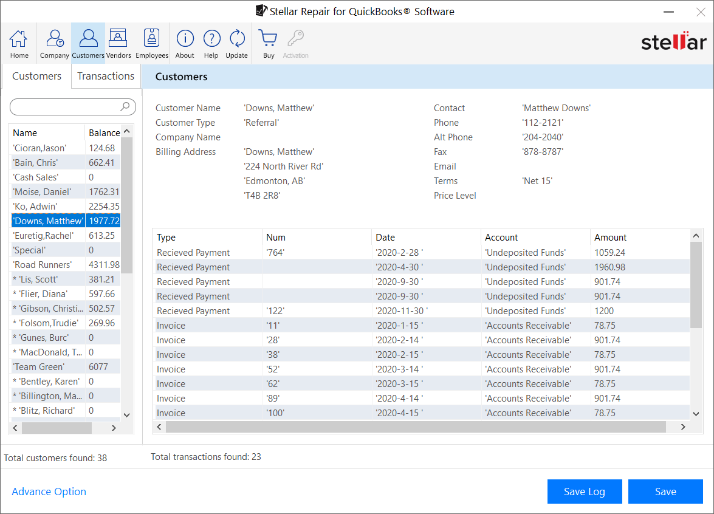The image size is (714, 514).
Task: Open the Home toolbar icon
Action: (x=19, y=44)
